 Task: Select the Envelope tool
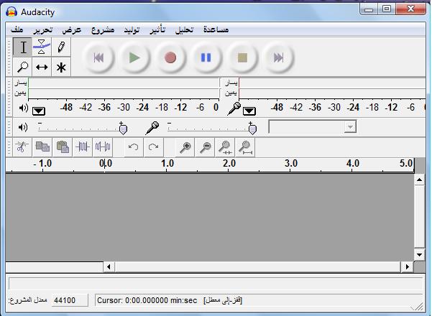(x=42, y=47)
